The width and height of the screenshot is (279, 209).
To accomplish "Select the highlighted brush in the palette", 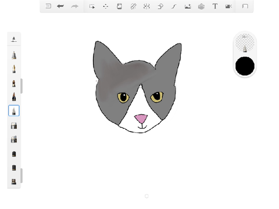I will (14, 111).
